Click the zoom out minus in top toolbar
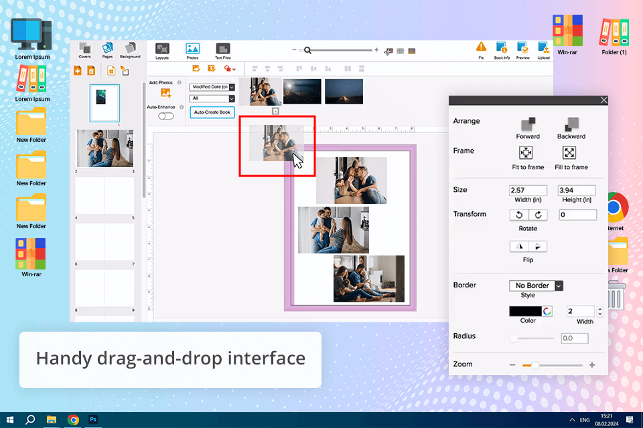643x428 pixels. pyautogui.click(x=294, y=50)
